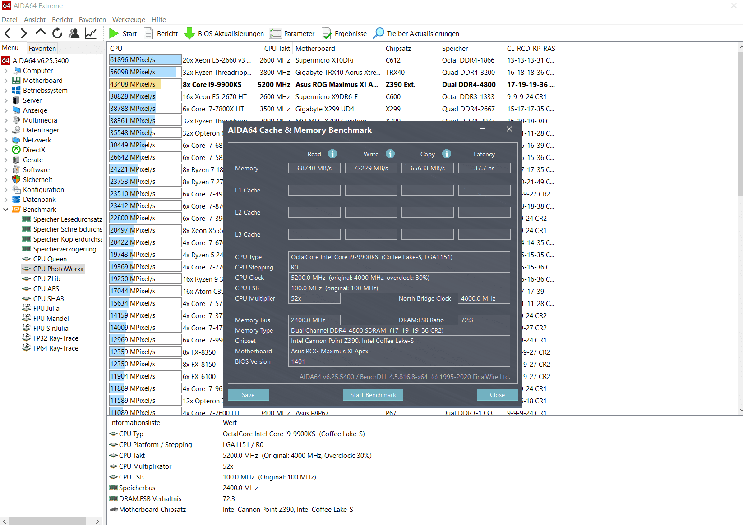Image resolution: width=743 pixels, height=525 pixels.
Task: Open the Datei menu
Action: [x=9, y=19]
